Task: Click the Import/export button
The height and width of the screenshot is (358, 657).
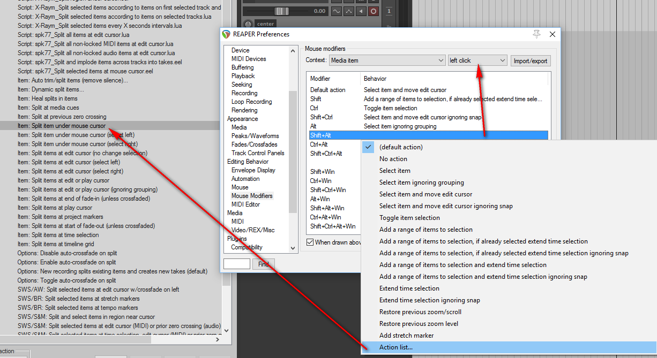Action: point(531,60)
